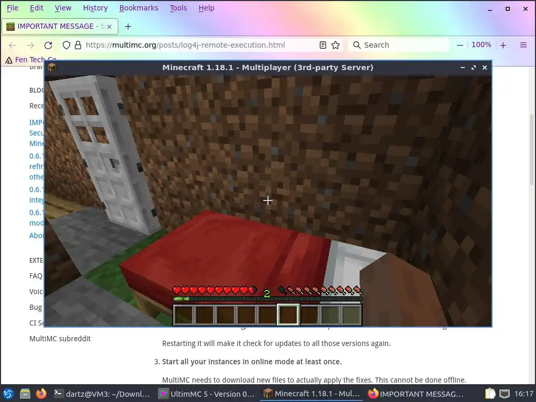
Task: Switch to the dartz@VM3 terminal taskbar entry
Action: (103, 394)
